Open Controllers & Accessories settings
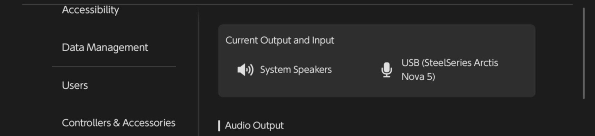The height and width of the screenshot is (136, 595). pos(118,123)
